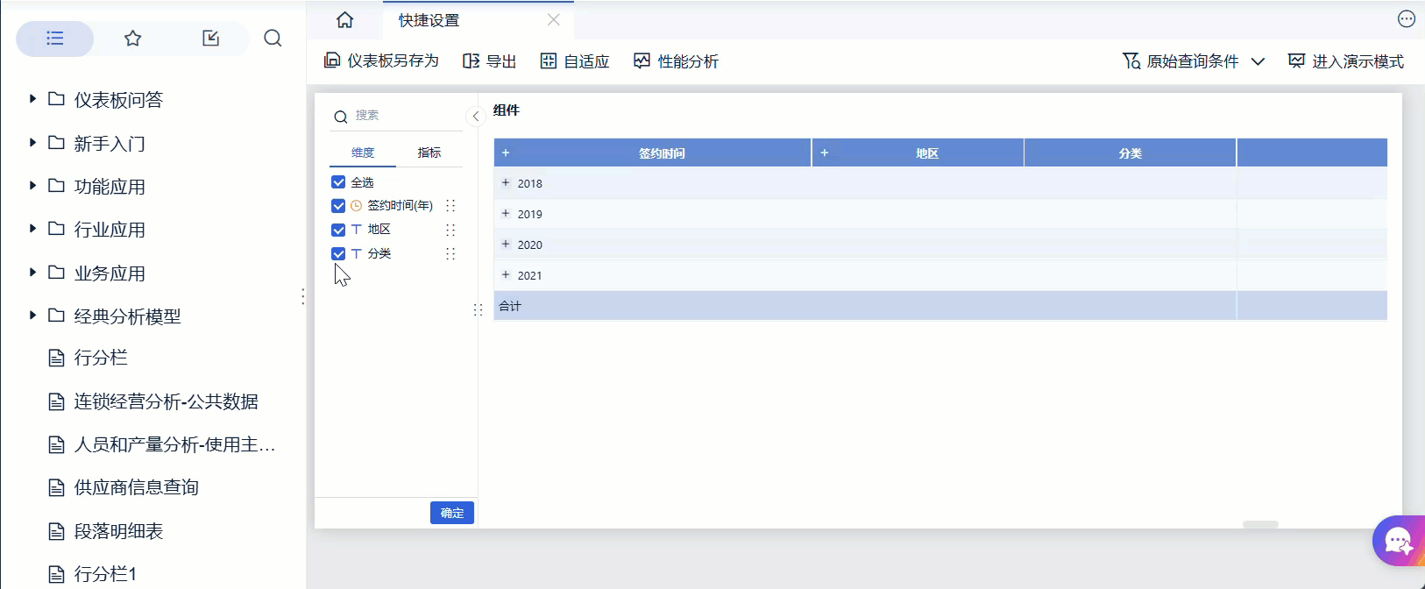Switch to the 维度 tab

click(x=363, y=153)
